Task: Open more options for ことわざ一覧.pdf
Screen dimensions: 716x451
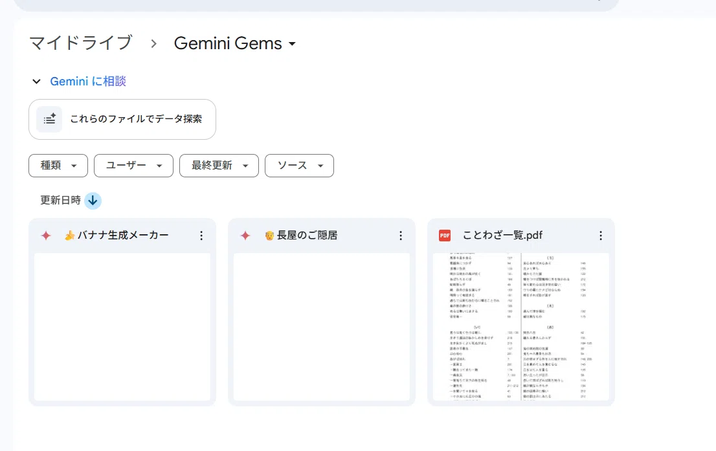Action: [x=601, y=236]
